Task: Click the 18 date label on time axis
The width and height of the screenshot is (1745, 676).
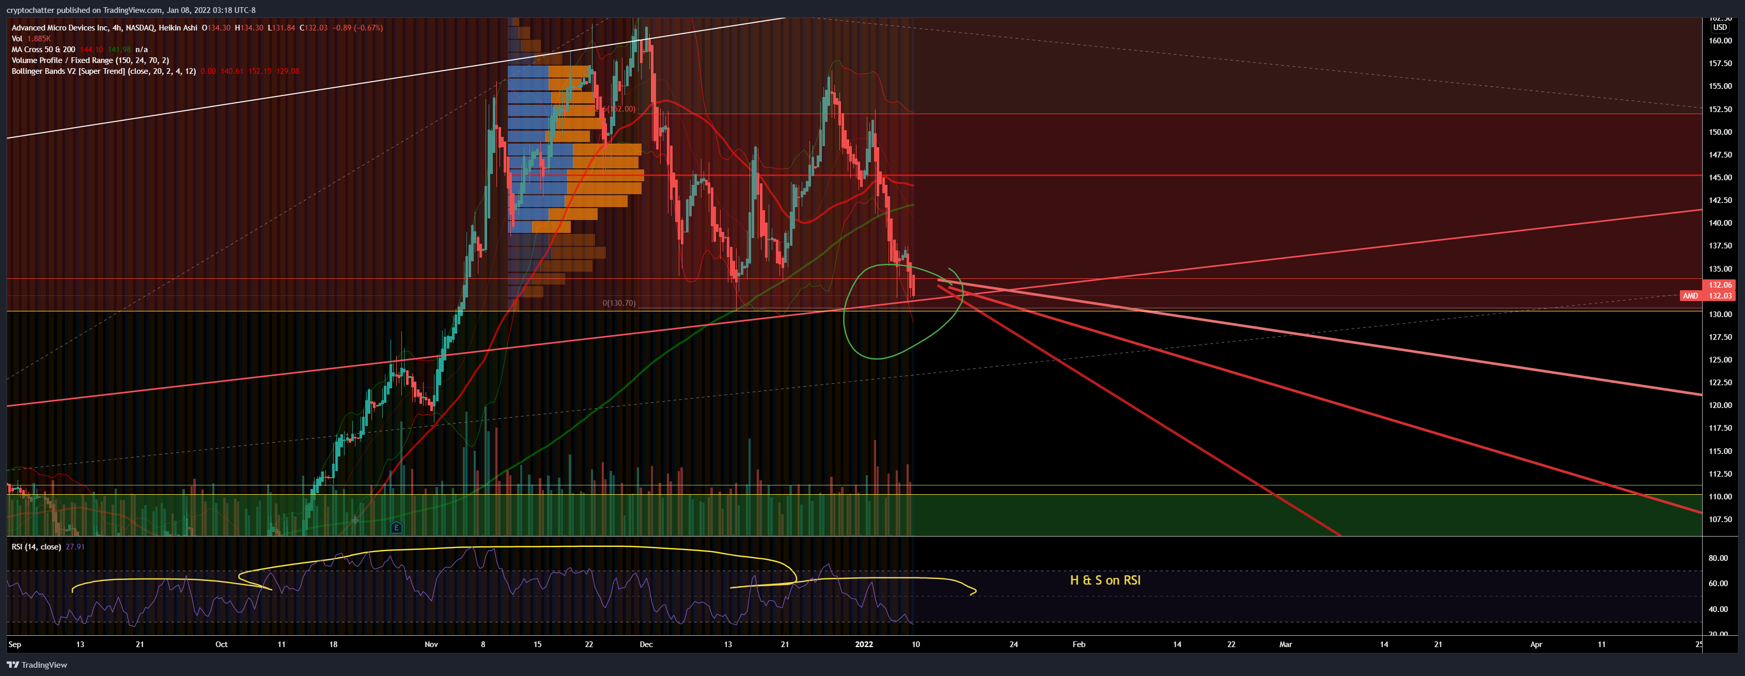Action: [x=333, y=644]
